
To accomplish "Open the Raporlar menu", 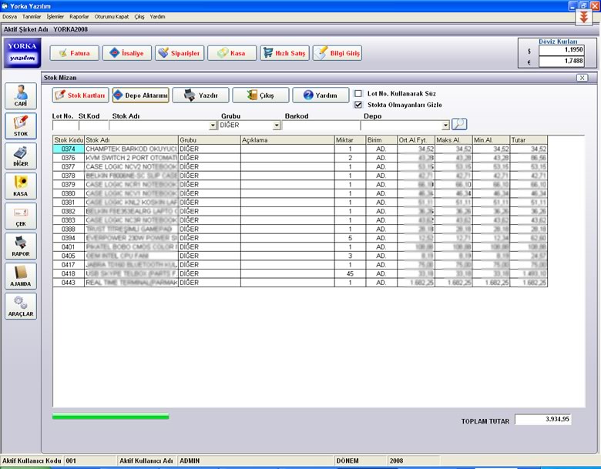I will point(79,16).
